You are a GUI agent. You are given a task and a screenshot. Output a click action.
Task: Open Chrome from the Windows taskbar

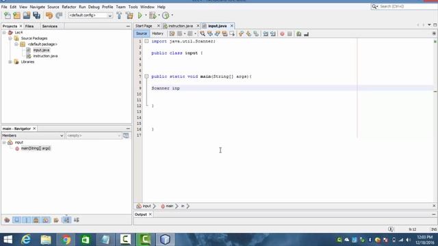pos(66,239)
